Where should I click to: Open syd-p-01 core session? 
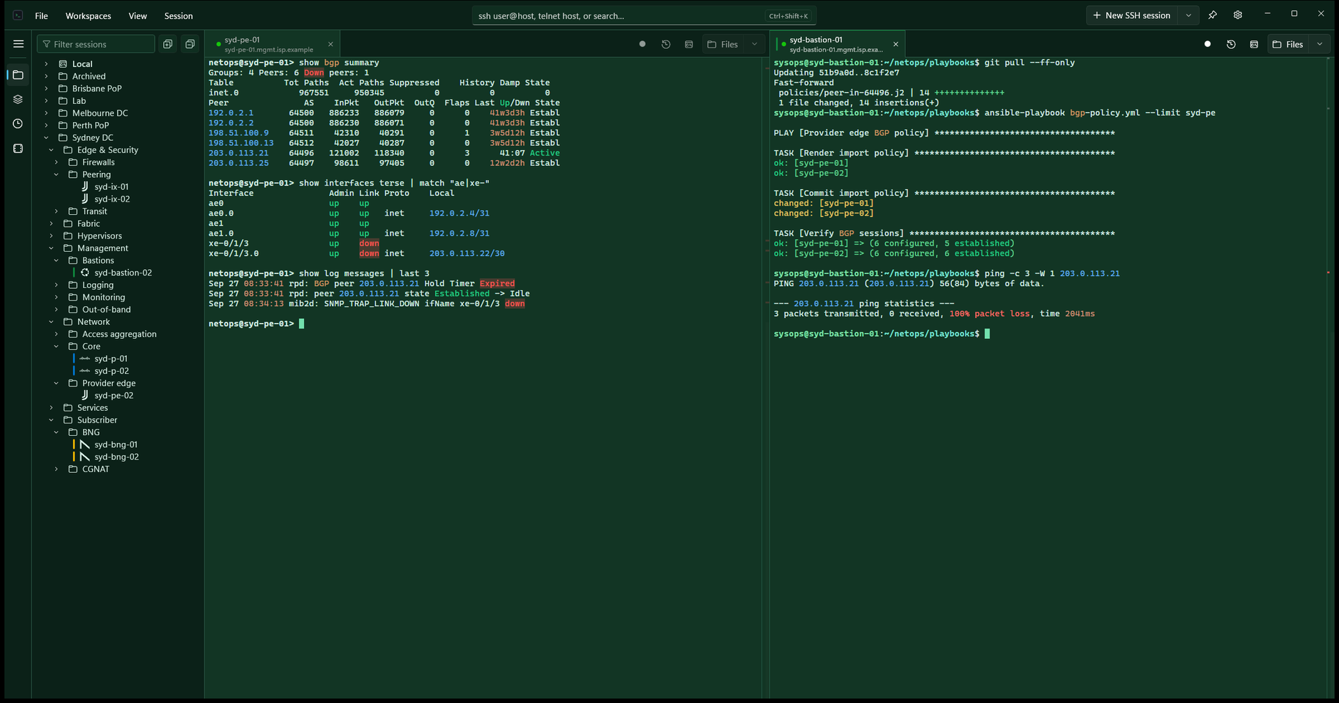(x=111, y=358)
